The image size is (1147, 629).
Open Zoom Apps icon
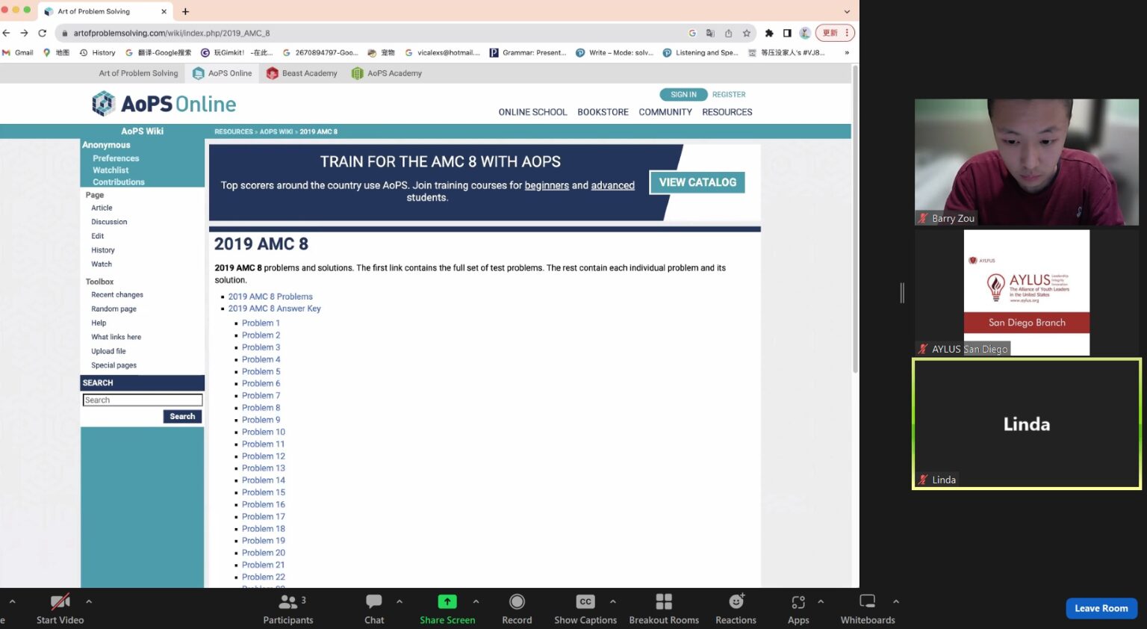point(798,602)
